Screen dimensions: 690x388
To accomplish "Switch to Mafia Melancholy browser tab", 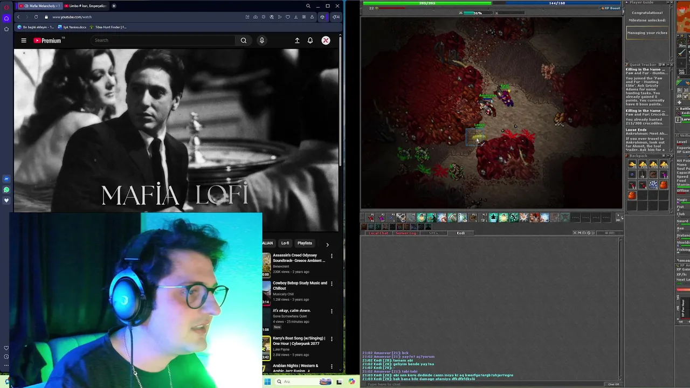I will tap(39, 6).
